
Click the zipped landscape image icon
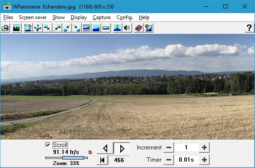tap(117, 28)
